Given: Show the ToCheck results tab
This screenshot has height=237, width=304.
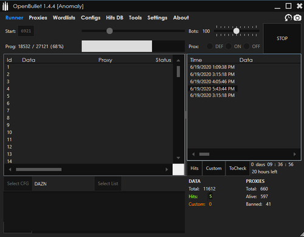Looking at the screenshot, I should (x=238, y=168).
